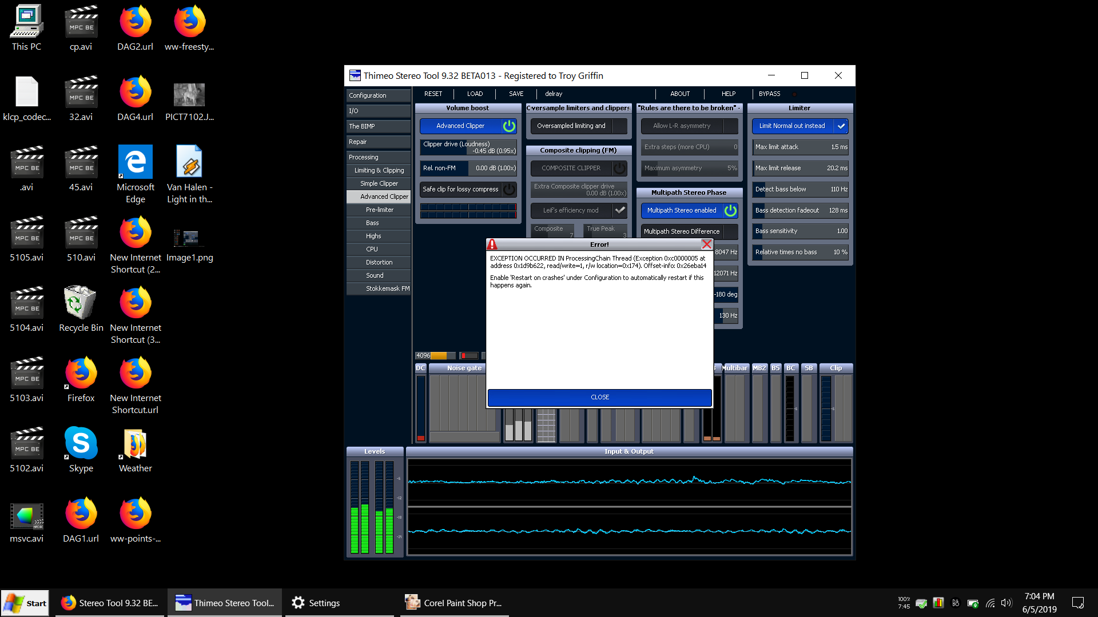Select the Repair section
Image resolution: width=1098 pixels, height=617 pixels.
point(379,142)
